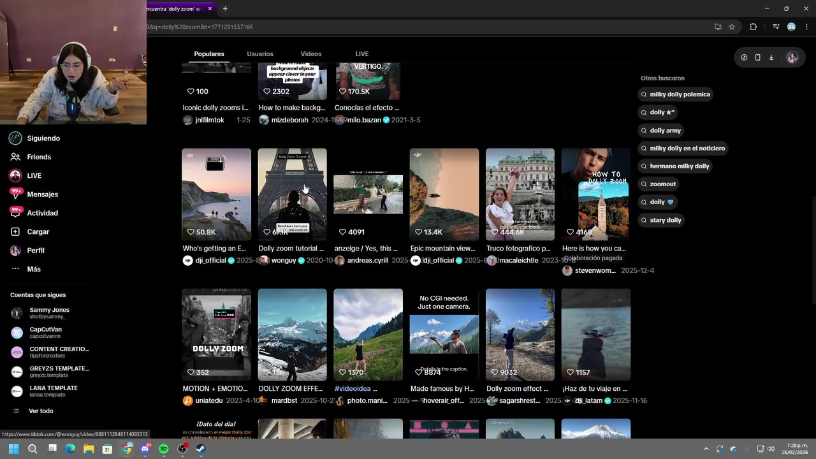Switch to the Populares tab
The image size is (816, 459).
209,54
